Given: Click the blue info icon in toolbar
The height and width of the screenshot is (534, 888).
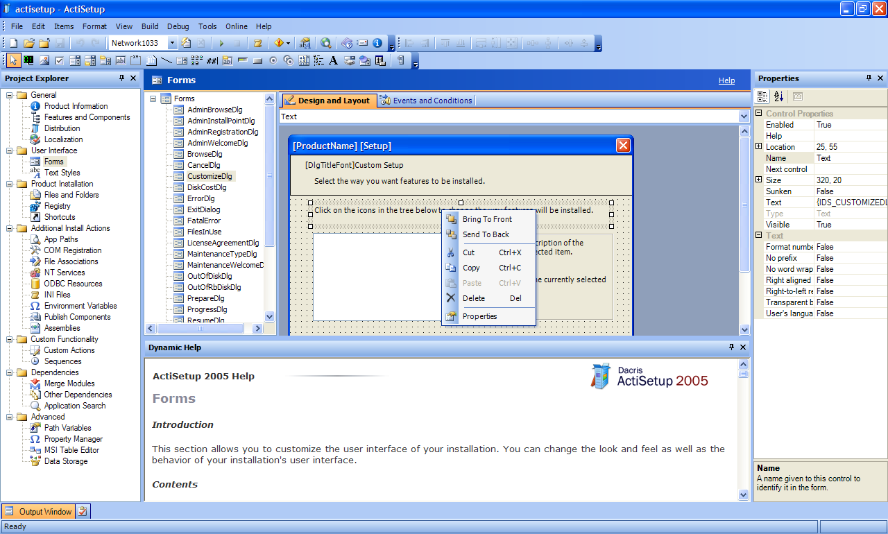Looking at the screenshot, I should tap(377, 43).
